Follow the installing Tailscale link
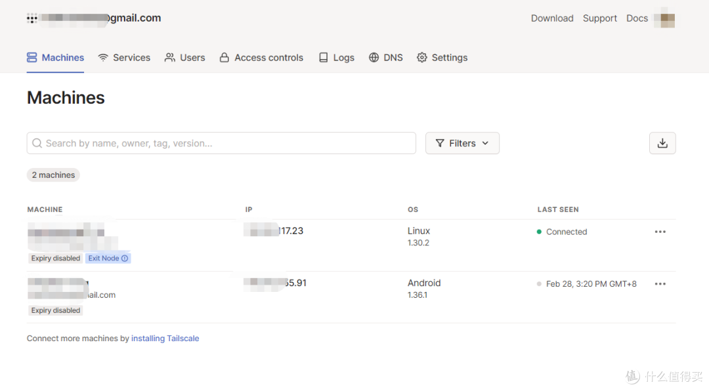The image size is (709, 391). click(x=165, y=339)
